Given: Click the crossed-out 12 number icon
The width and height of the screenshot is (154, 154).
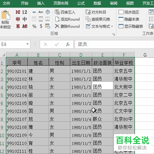Looking at the screenshot, I should (x=18, y=12).
